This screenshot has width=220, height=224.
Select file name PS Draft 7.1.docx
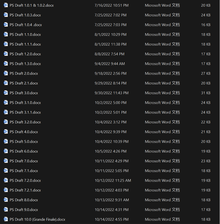click(x=24, y=171)
